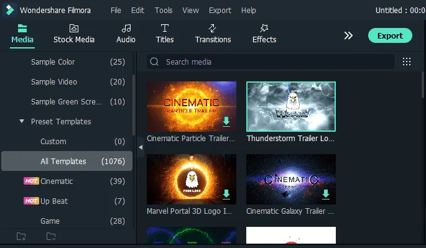The image size is (426, 248).
Task: Switch to the Stock Media tab
Action: pyautogui.click(x=74, y=34)
